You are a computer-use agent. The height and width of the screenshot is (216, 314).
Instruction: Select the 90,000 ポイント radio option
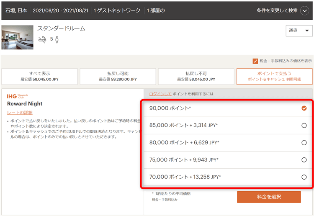click(x=304, y=108)
